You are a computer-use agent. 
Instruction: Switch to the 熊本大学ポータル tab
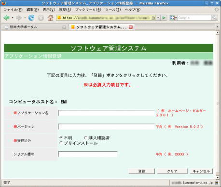click(x=35, y=27)
